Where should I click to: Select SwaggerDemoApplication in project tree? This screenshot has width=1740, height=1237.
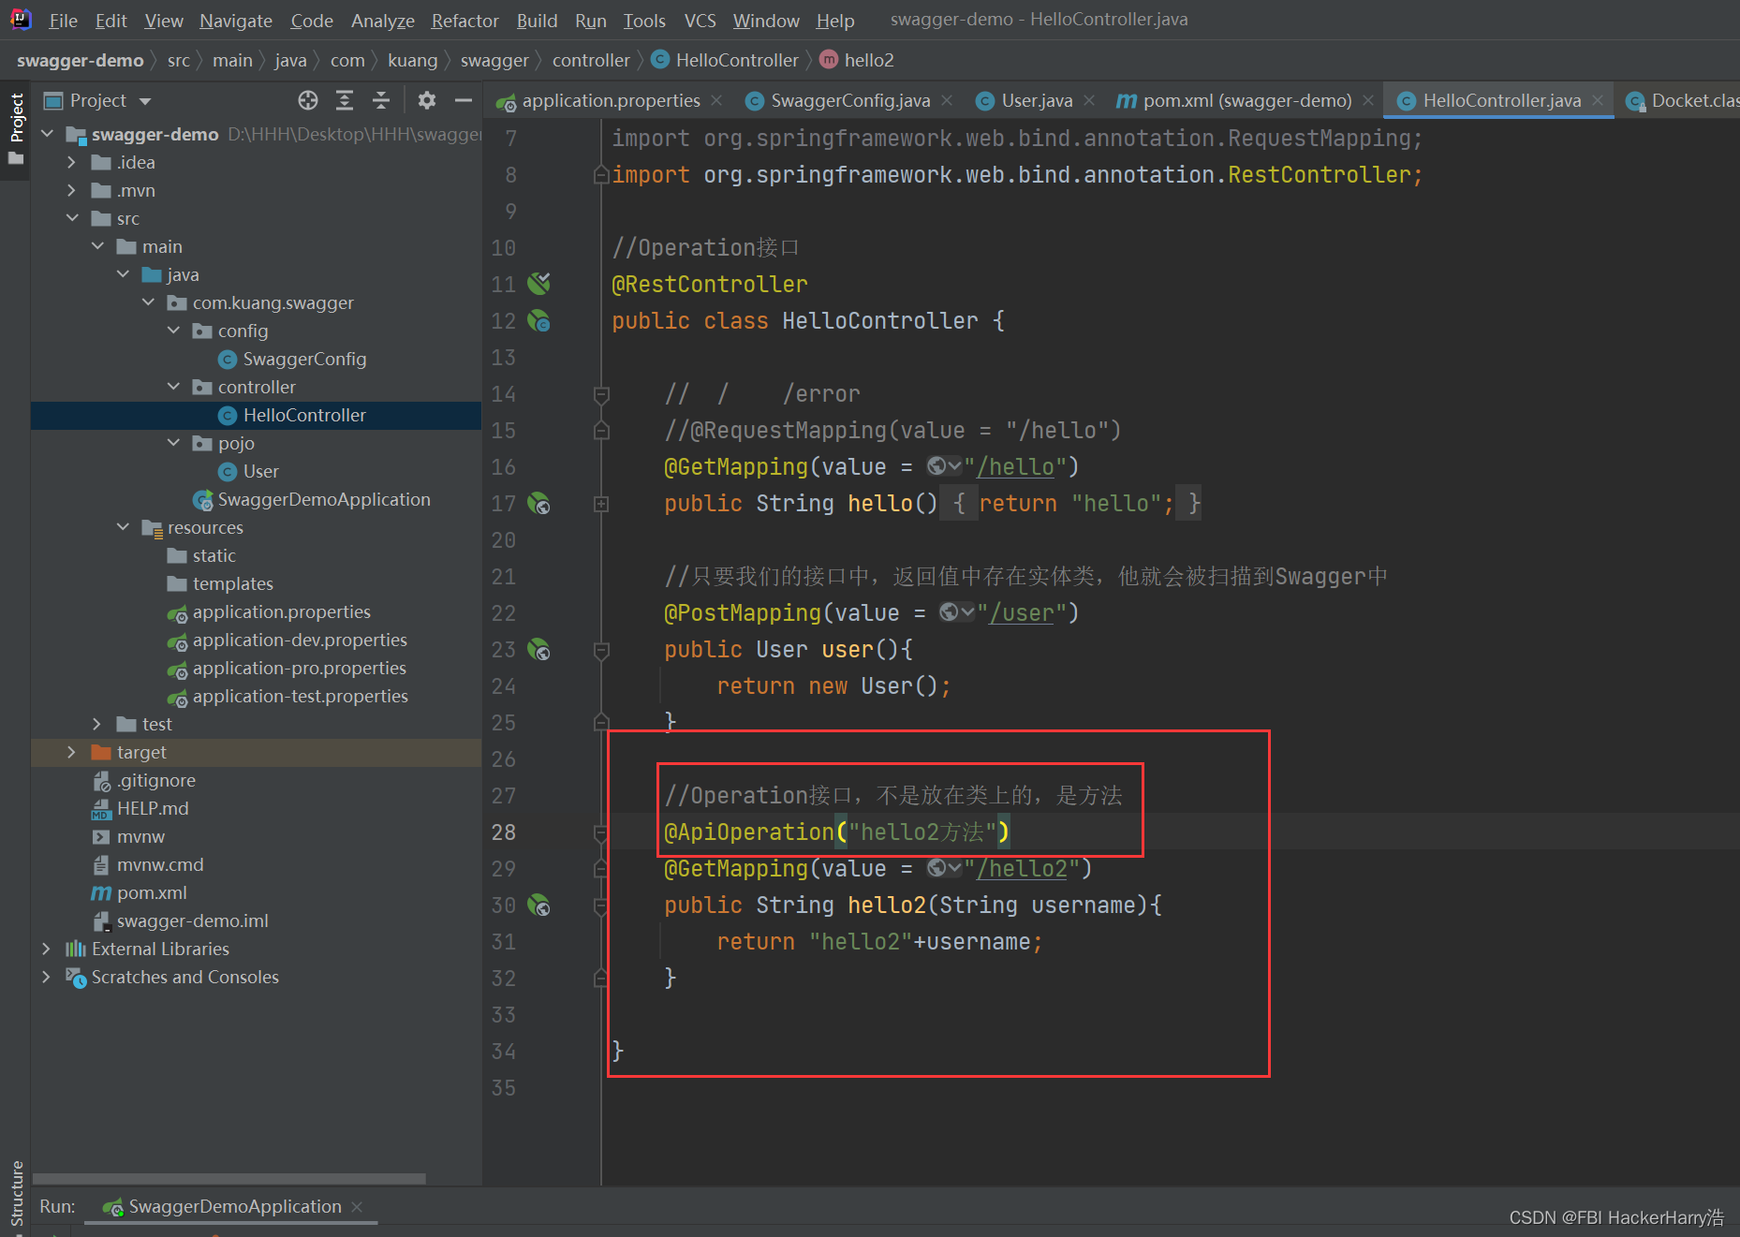[324, 500]
